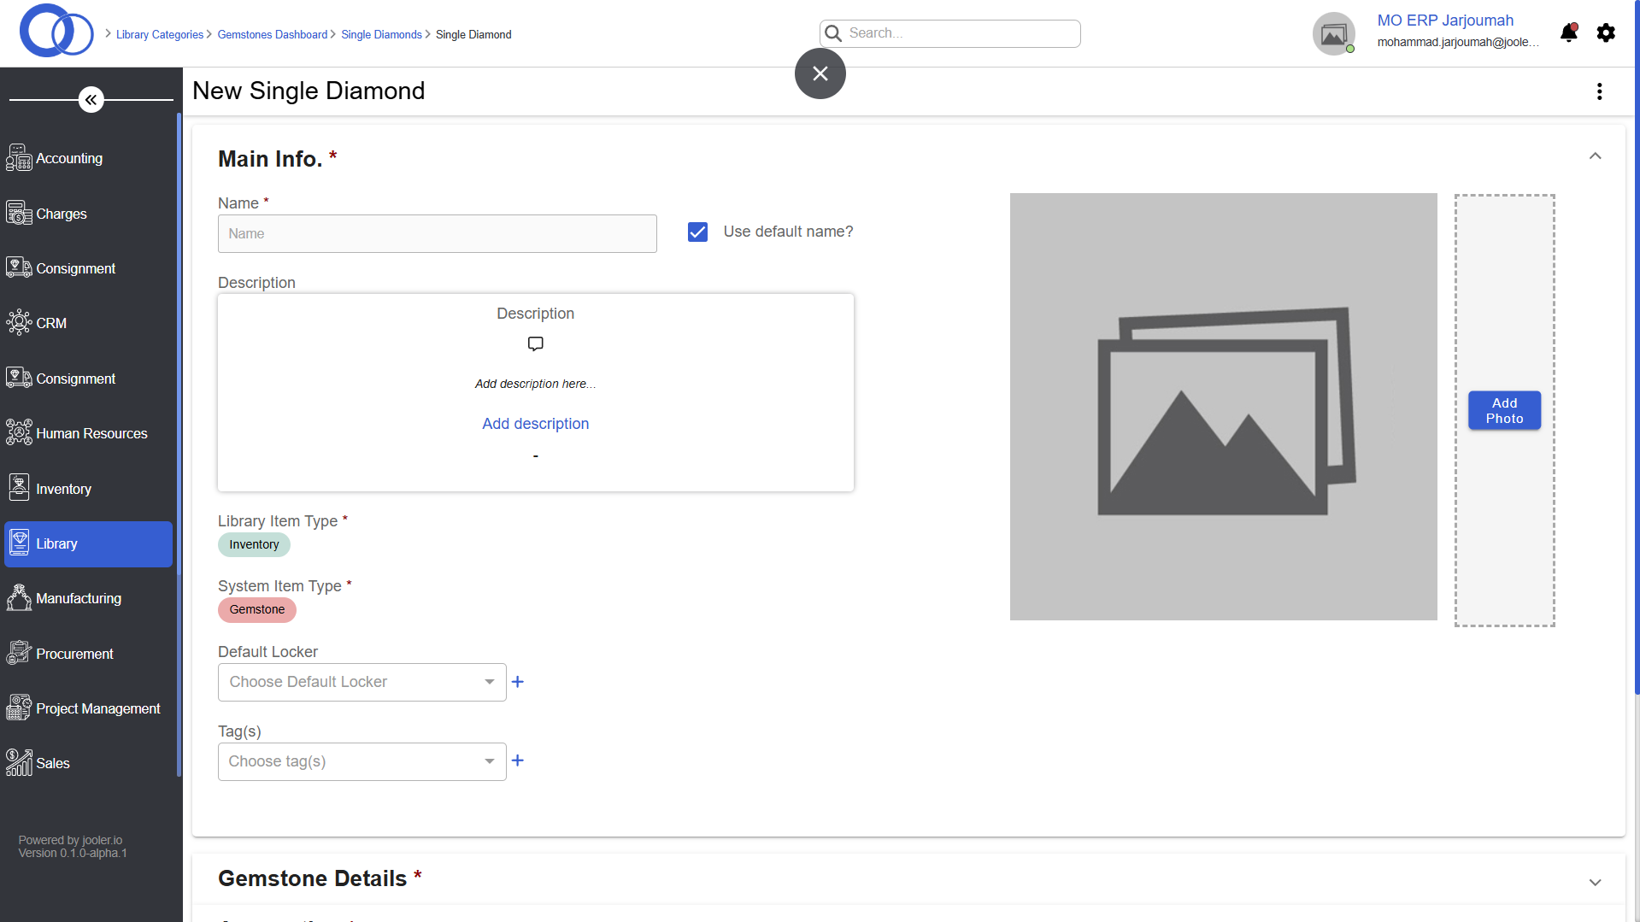Go to Gemstones Dashboard breadcrumb

[272, 35]
